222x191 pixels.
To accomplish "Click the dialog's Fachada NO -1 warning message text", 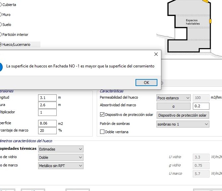I will point(80,66).
